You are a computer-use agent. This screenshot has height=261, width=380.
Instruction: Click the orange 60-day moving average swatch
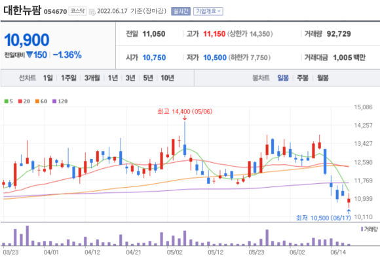[37, 101]
